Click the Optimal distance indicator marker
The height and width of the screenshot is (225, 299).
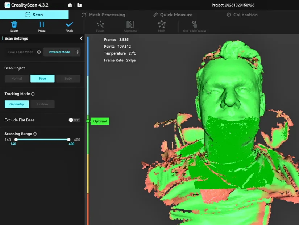click(88, 121)
